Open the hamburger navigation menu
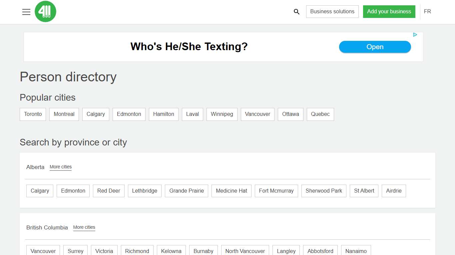The image size is (455, 255). (26, 12)
